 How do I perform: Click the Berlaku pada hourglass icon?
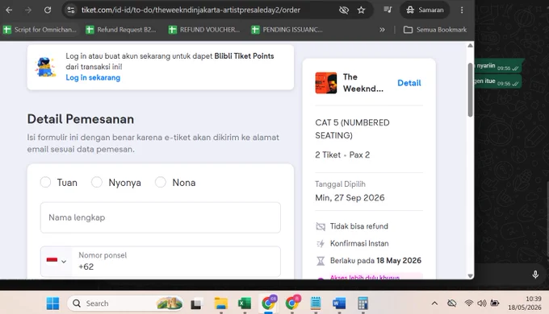point(321,261)
